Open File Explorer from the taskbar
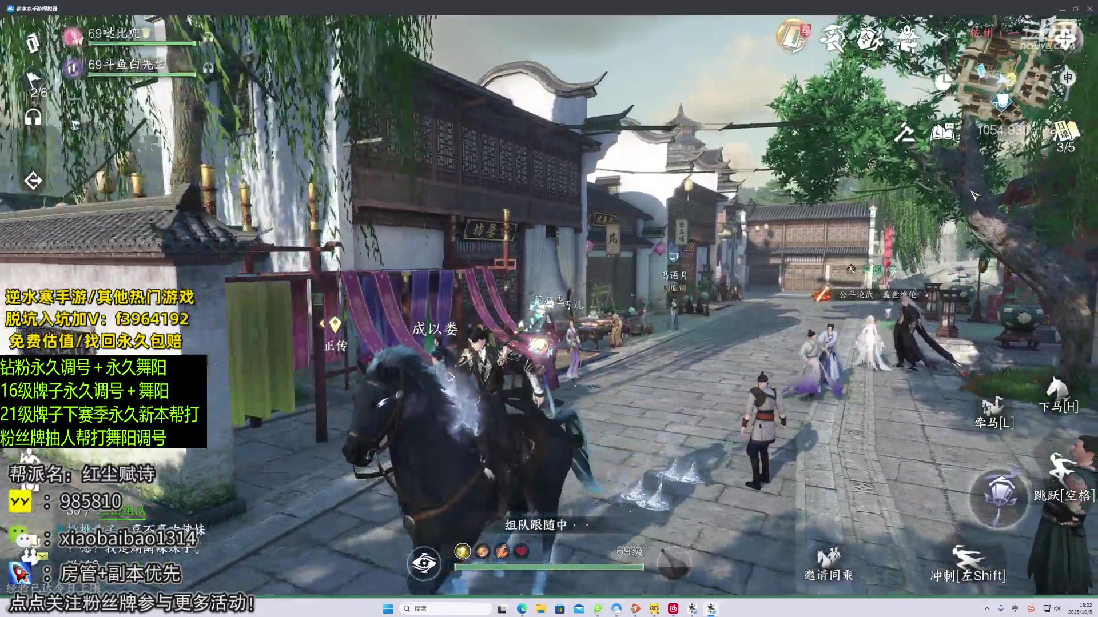This screenshot has height=617, width=1098. (540, 608)
